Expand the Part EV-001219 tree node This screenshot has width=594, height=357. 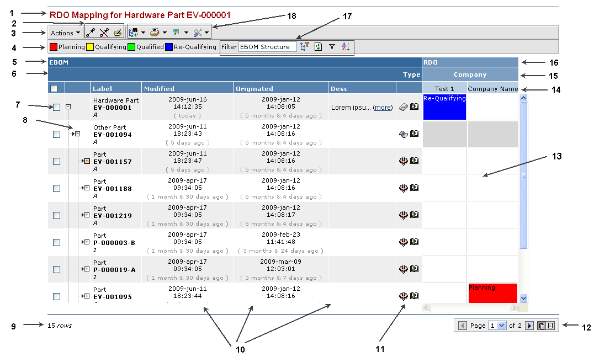coord(87,215)
